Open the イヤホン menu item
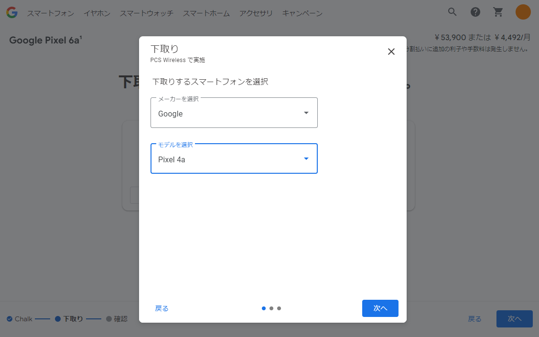Screen dimensions: 539x337 [97, 13]
